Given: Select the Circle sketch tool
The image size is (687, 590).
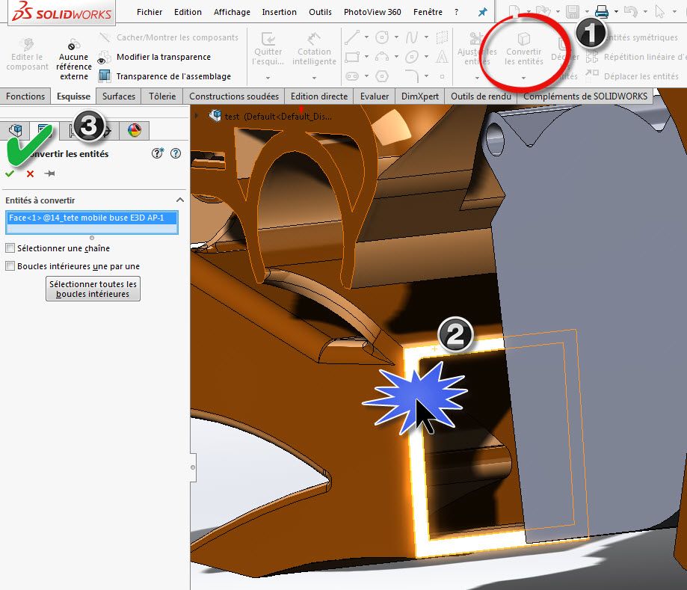Looking at the screenshot, I should tap(382, 37).
